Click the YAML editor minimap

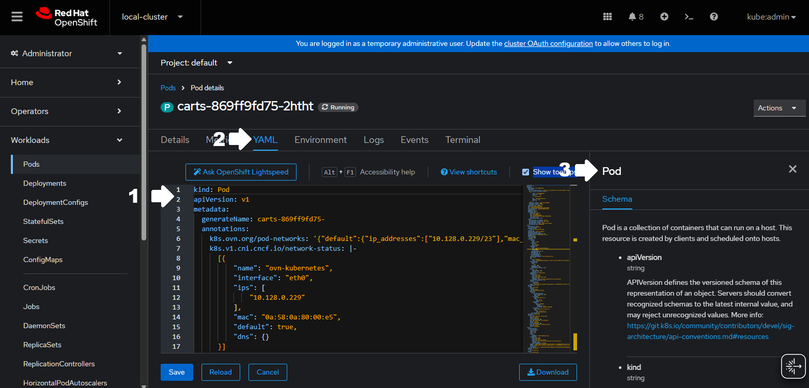pyautogui.click(x=548, y=268)
